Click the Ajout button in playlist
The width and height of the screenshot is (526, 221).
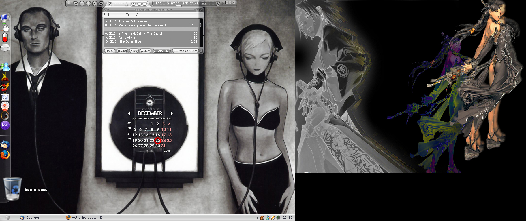coord(110,51)
